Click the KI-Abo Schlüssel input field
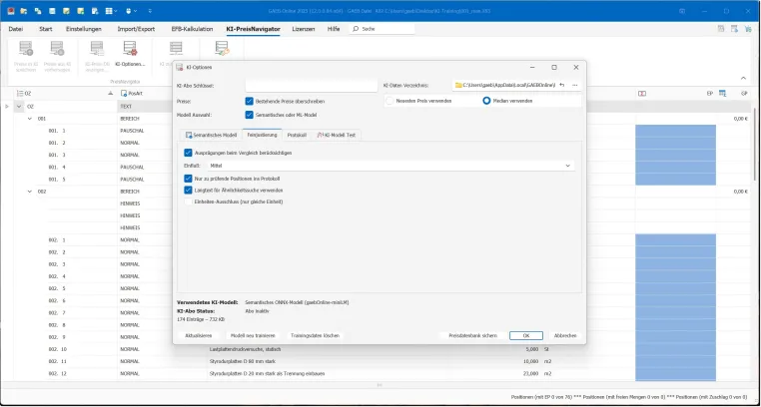761x407 pixels. 312,86
